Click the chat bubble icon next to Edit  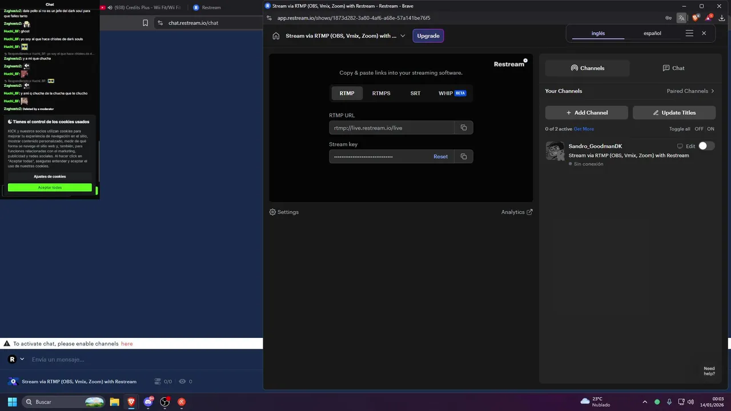coord(680,146)
